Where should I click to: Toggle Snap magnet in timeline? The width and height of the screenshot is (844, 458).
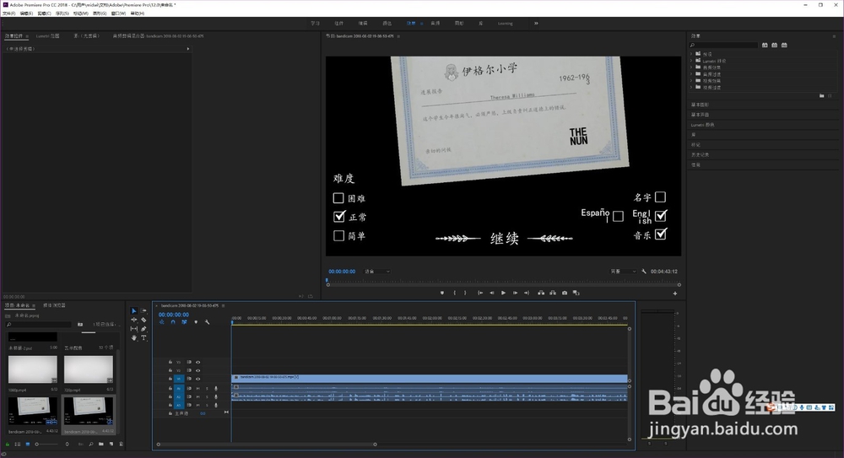(x=173, y=322)
